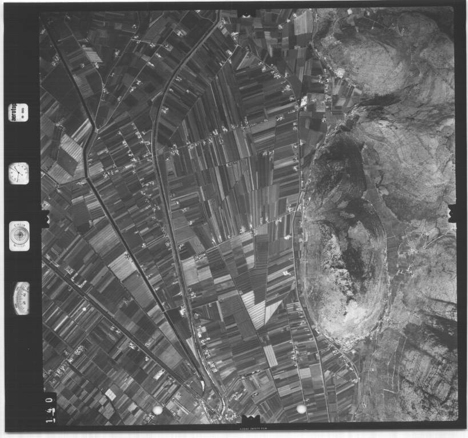Click the top center fiducial mark
The height and width of the screenshot is (438, 468).
tap(247, 13)
